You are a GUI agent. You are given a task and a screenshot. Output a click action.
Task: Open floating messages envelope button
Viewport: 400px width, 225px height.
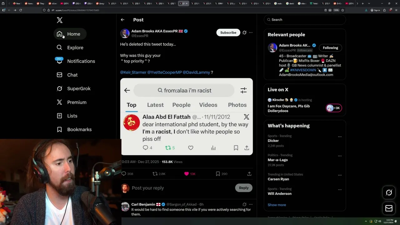click(x=389, y=208)
